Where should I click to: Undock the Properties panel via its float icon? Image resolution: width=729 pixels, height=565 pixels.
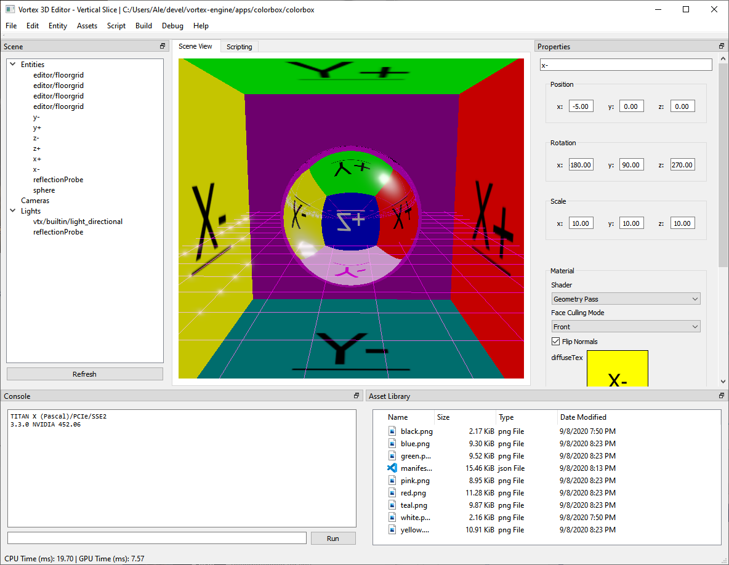coord(722,46)
